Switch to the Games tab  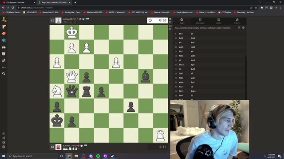tap(219, 21)
